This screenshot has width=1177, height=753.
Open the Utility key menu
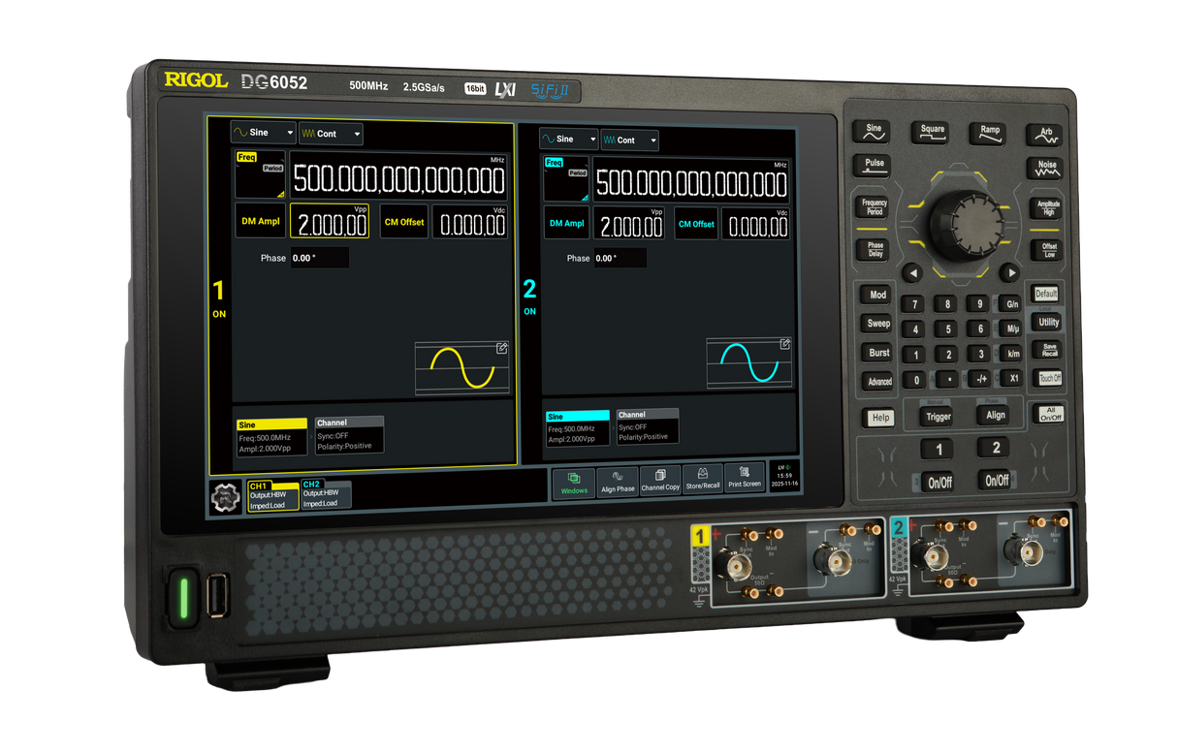pyautogui.click(x=1048, y=322)
